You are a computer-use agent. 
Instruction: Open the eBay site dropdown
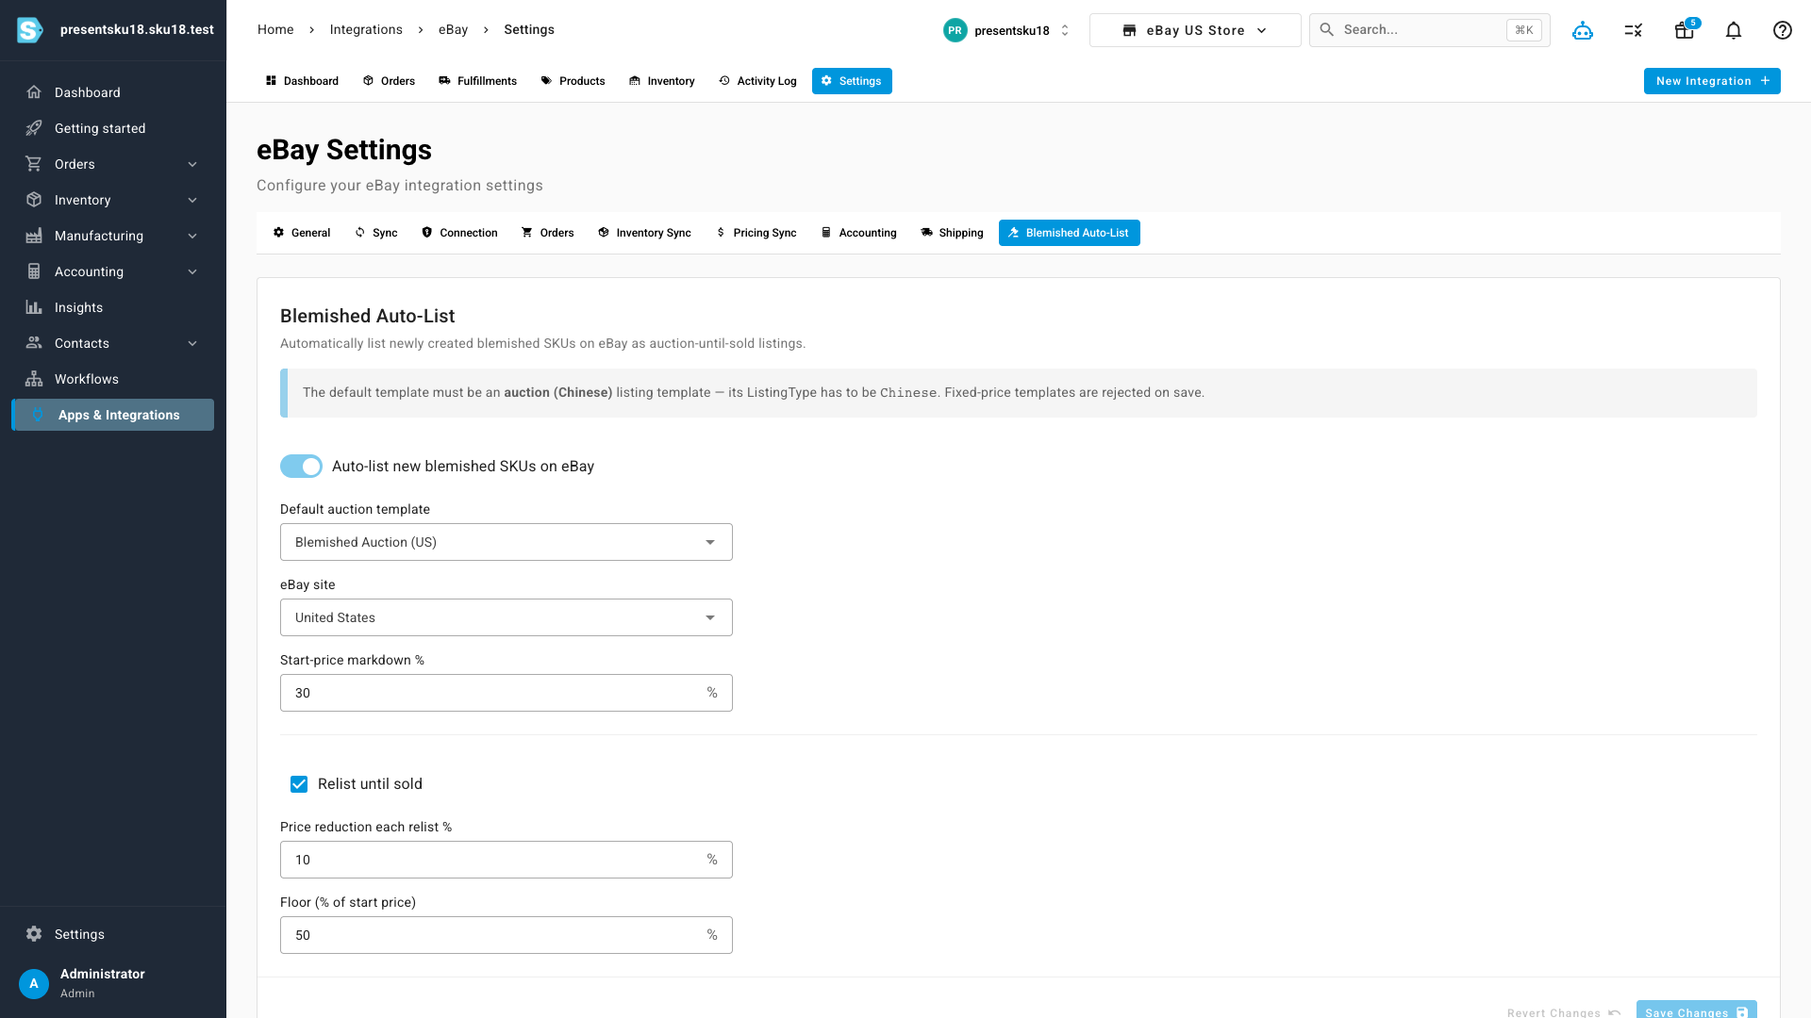507,617
